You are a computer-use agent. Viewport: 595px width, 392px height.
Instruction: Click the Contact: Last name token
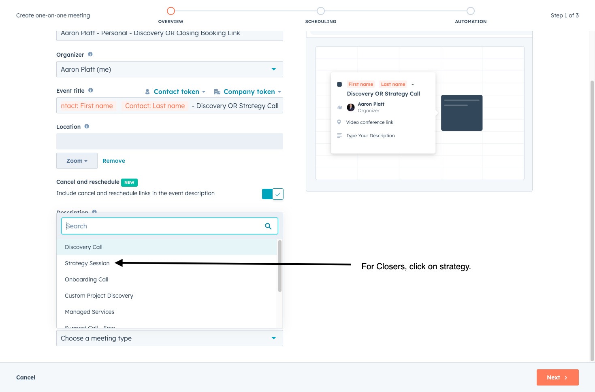click(155, 106)
